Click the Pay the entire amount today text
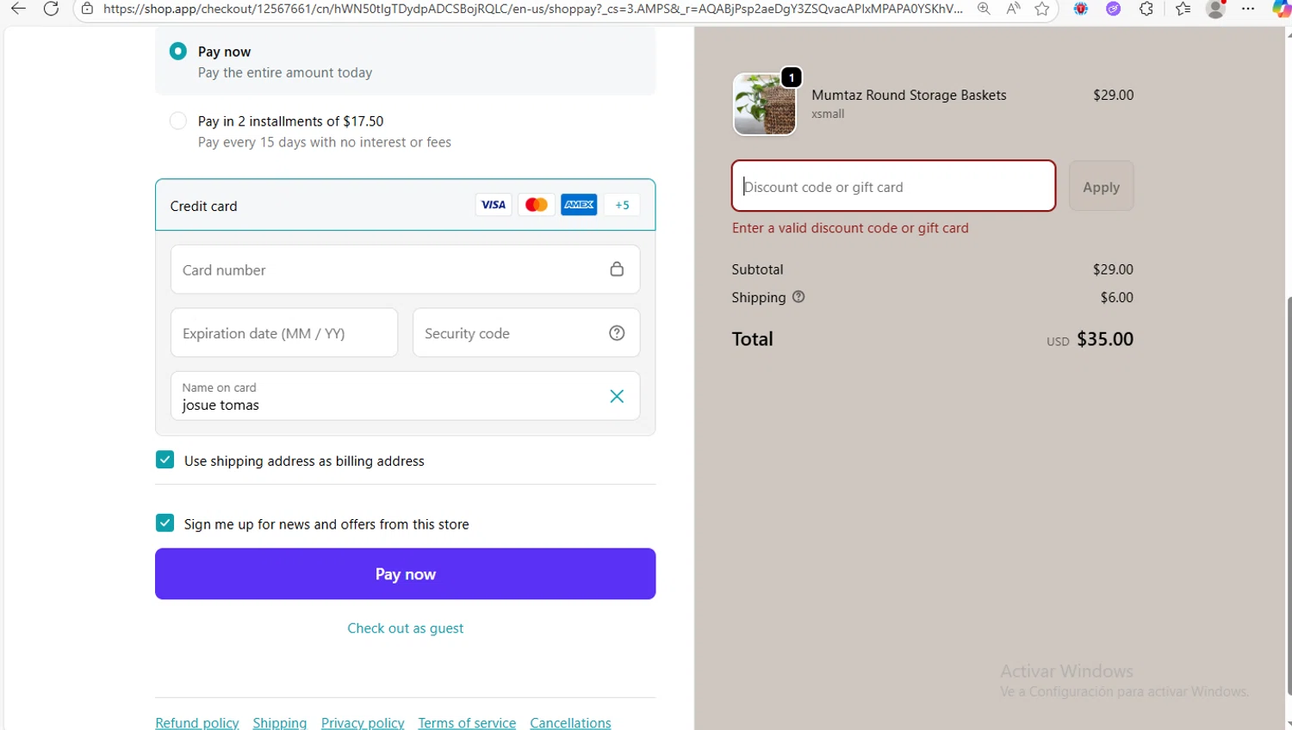The image size is (1292, 730). click(x=285, y=72)
